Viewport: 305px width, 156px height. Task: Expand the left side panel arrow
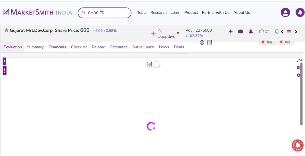tap(4, 61)
